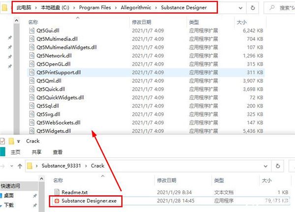Click the Qt5Qml.dll file icon

(x=32, y=81)
